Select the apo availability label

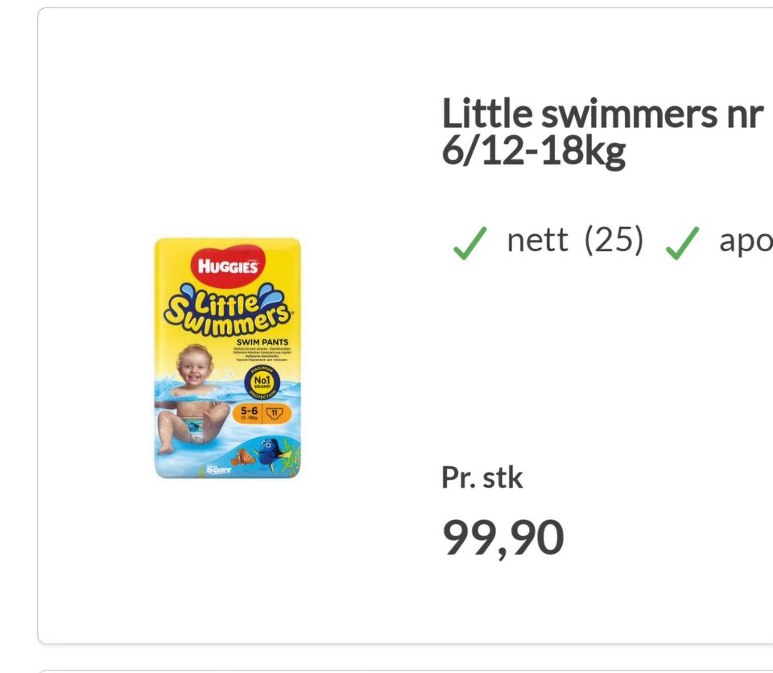coord(746,240)
